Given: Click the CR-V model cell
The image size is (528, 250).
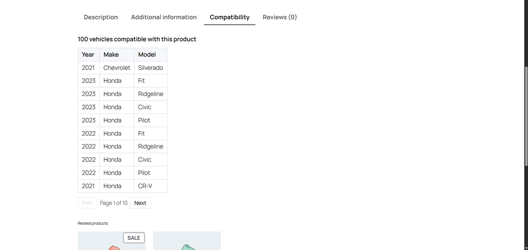Looking at the screenshot, I should click(150, 186).
